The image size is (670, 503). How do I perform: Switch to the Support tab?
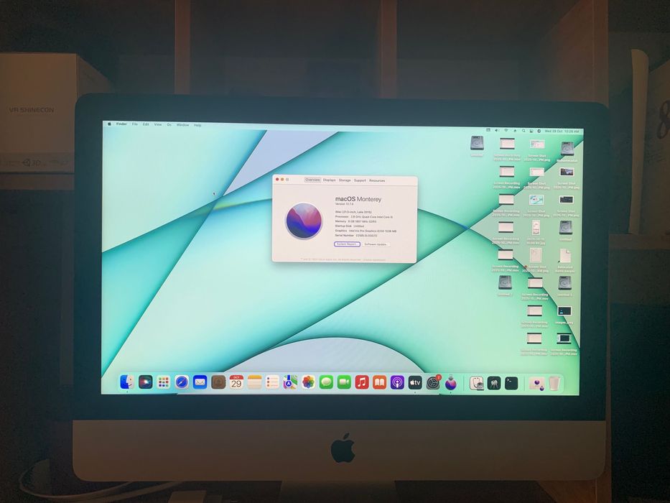[360, 180]
